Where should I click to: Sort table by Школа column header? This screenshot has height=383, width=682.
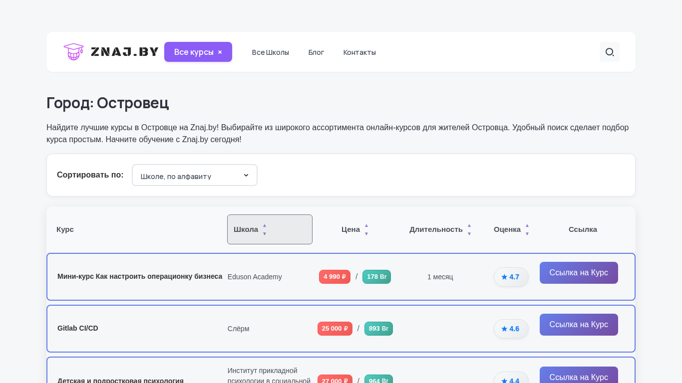pyautogui.click(x=246, y=229)
